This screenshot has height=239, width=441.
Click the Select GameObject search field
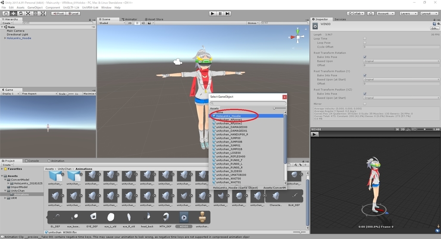(x=248, y=103)
